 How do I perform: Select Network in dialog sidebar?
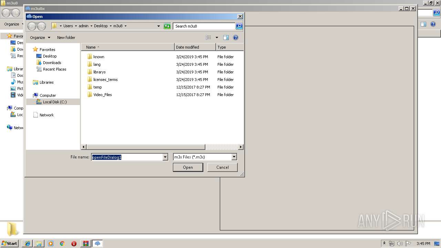tap(47, 115)
